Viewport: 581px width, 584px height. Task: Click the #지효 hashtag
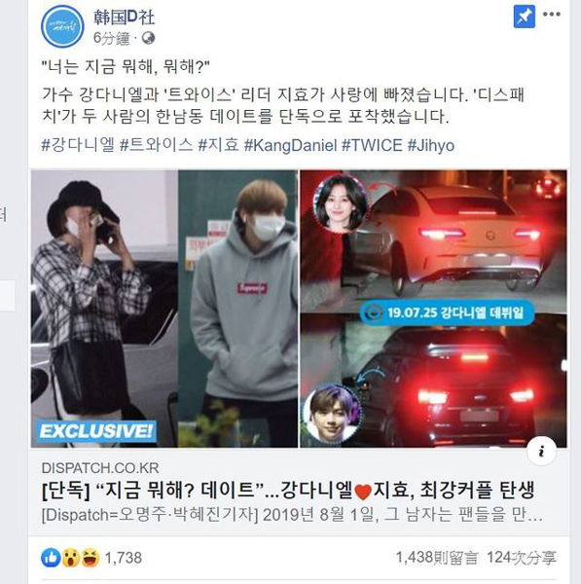218,145
